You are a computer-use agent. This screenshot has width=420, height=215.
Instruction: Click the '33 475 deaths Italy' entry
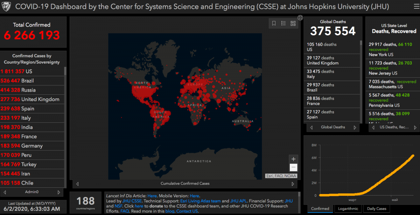[332, 74]
